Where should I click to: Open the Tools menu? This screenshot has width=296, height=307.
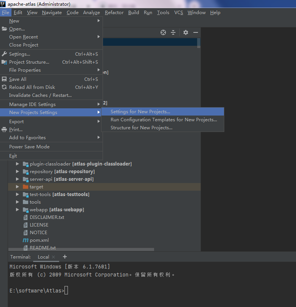(163, 13)
